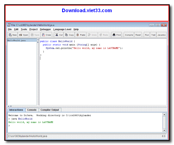
Task: Open Find with the binoculars button
Action: click(x=116, y=35)
